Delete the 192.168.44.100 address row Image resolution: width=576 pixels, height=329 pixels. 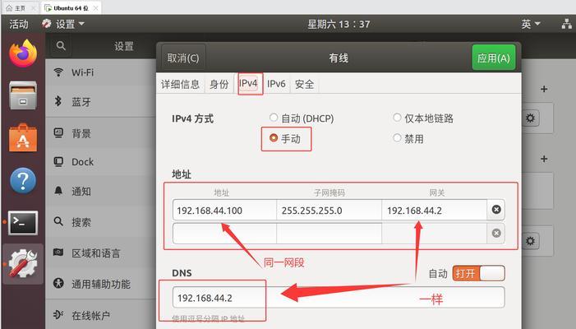click(x=496, y=210)
